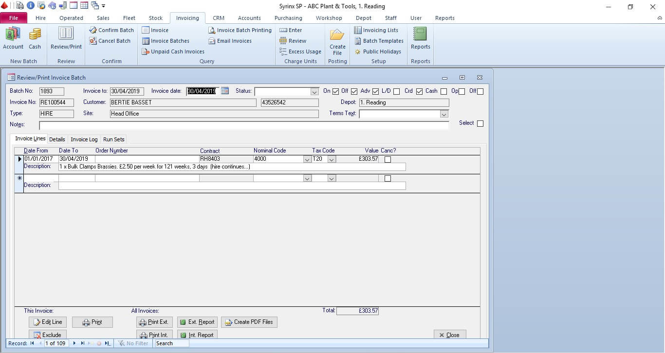The image size is (665, 353).
Task: Expand Tax Code T20 dropdown
Action: [332, 159]
